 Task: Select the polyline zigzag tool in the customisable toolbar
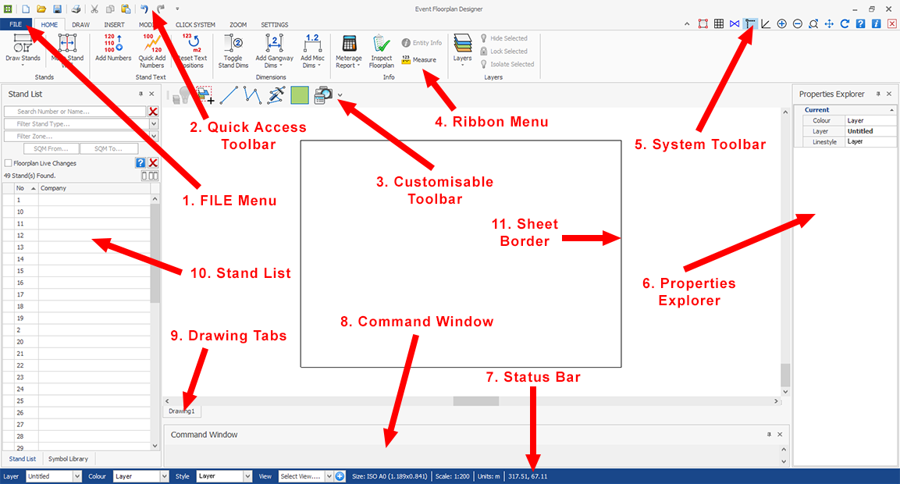[x=253, y=95]
